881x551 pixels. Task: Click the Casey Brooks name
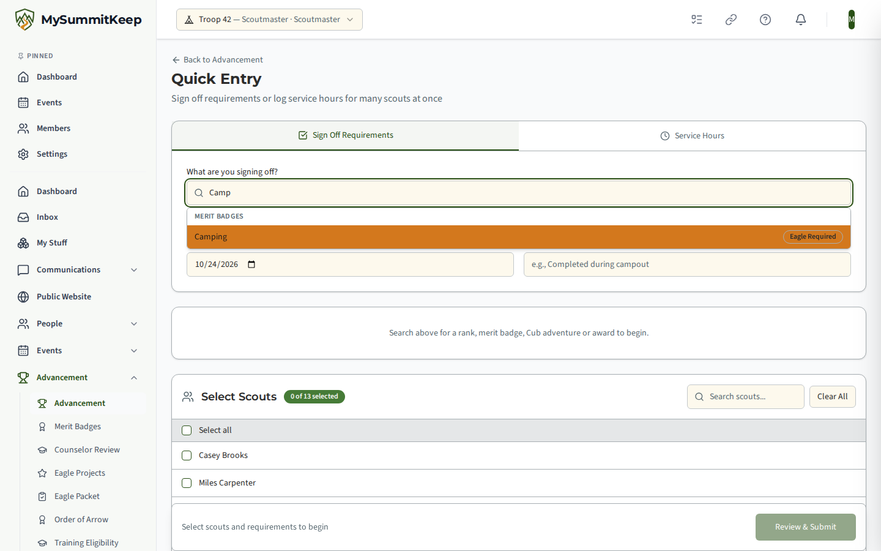pyautogui.click(x=223, y=455)
